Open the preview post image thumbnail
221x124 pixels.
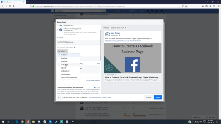(x=133, y=58)
